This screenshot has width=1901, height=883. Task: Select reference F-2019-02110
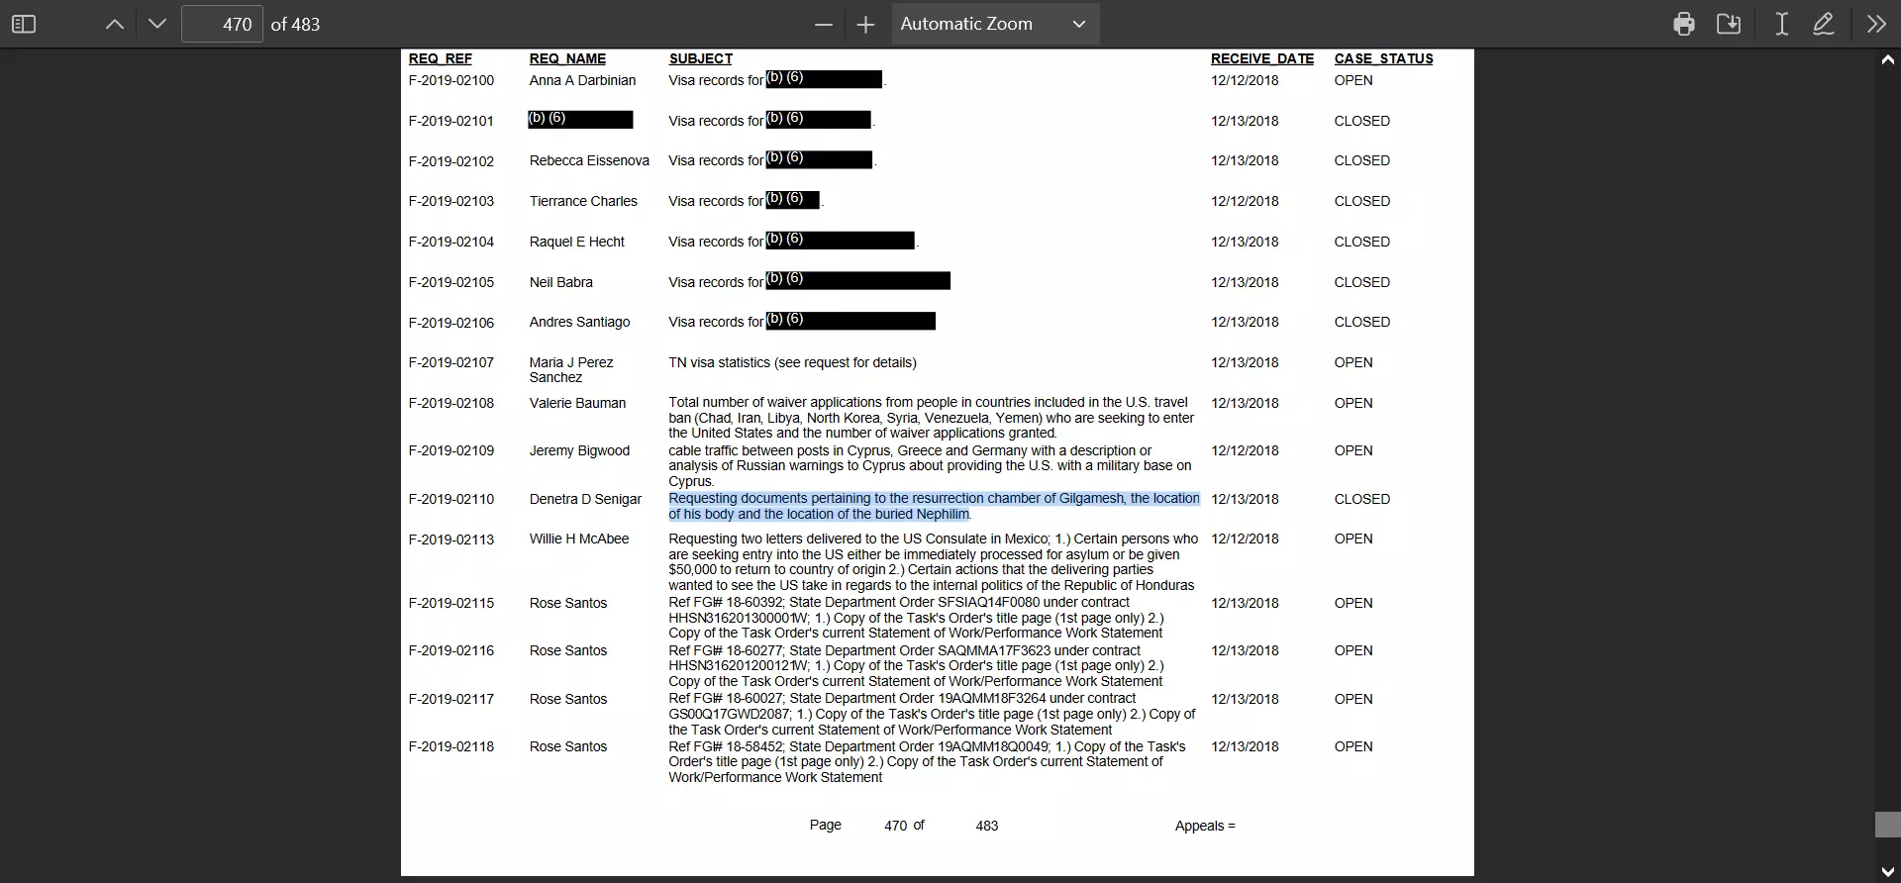pyautogui.click(x=450, y=499)
